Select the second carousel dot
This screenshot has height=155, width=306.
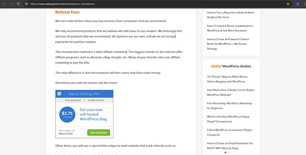pos(229,153)
